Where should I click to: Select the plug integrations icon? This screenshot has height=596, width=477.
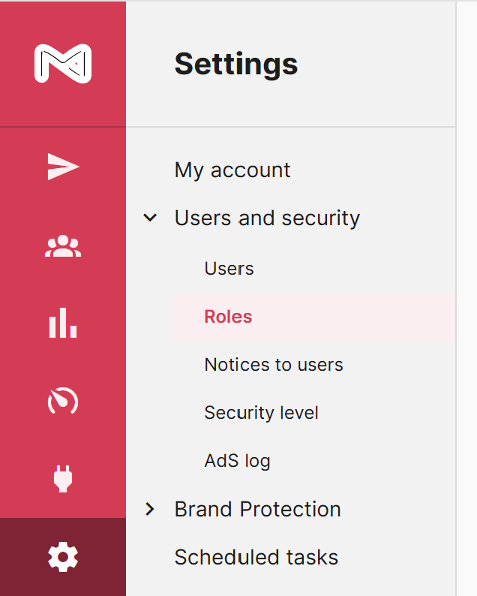coord(63,479)
